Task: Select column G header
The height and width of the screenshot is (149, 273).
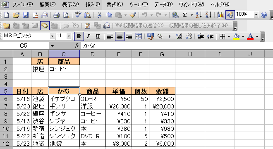Action: [162, 54]
